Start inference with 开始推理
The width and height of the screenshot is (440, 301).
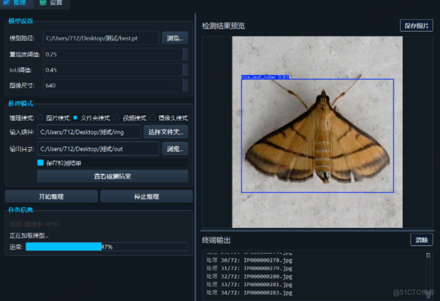pos(51,197)
